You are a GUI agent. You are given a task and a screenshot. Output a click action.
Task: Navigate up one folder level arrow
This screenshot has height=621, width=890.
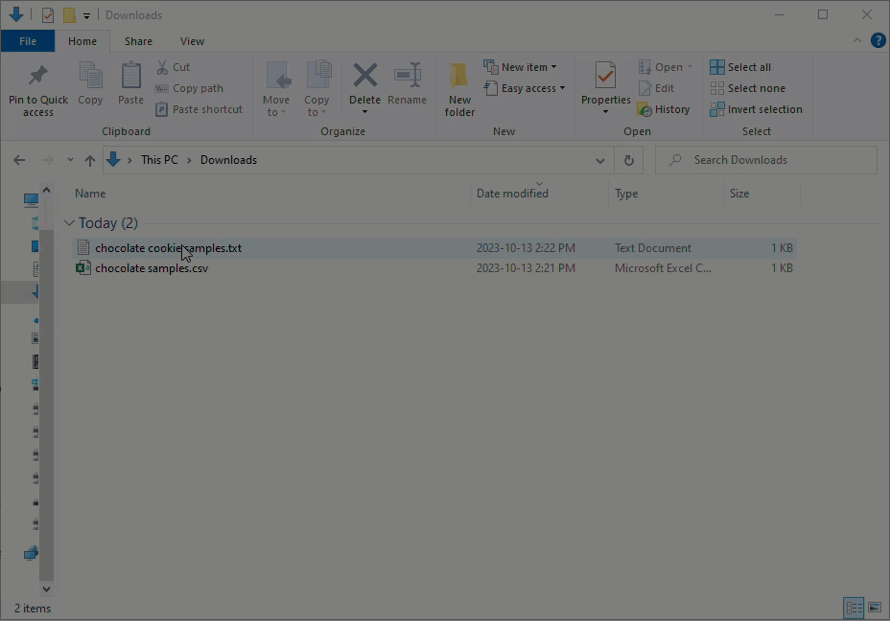(90, 160)
